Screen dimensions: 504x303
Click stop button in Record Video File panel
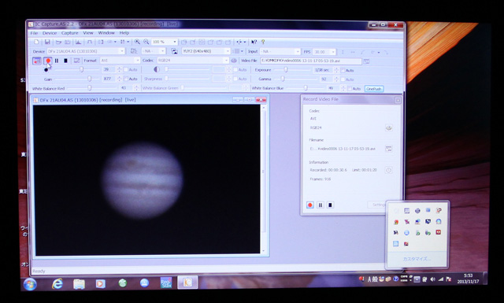tap(330, 205)
